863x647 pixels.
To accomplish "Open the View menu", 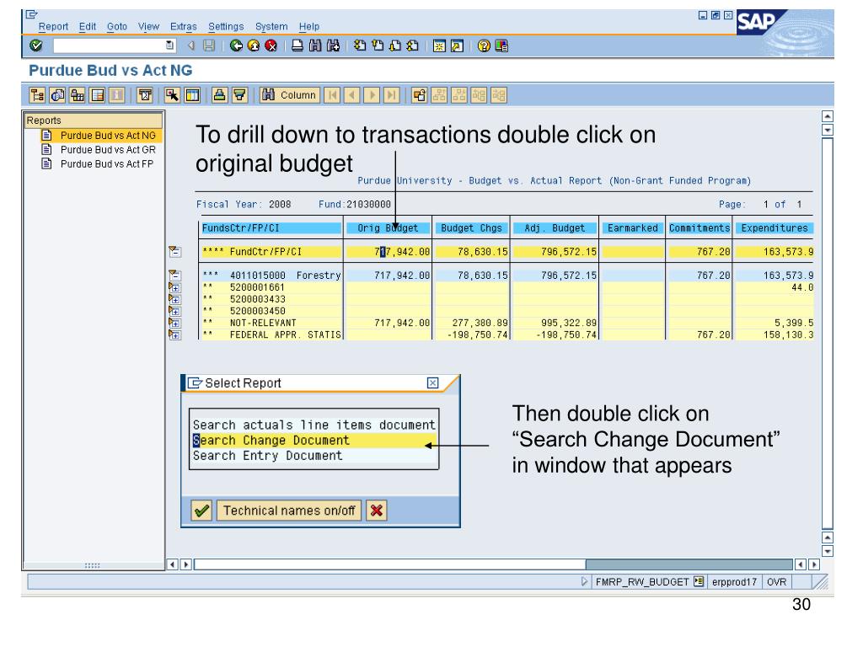I will click(x=148, y=26).
